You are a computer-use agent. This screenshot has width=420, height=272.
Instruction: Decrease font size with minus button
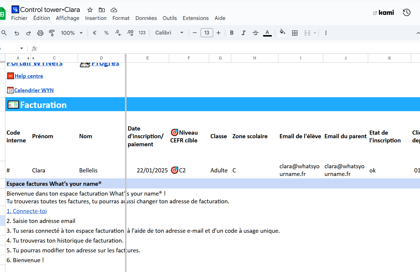195,33
